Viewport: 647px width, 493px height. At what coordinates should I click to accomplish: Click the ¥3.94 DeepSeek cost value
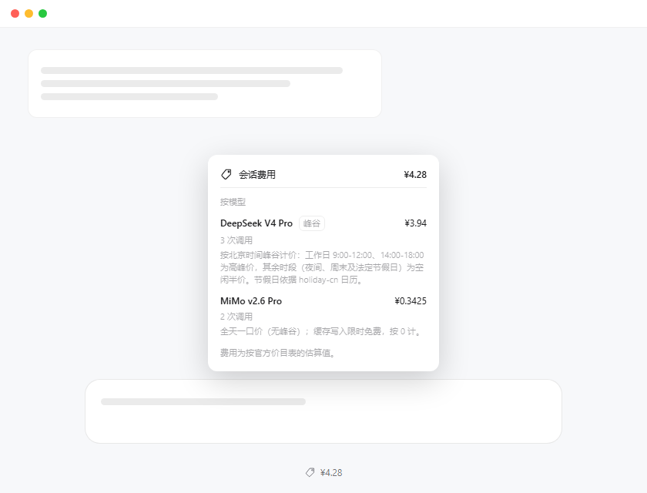tap(415, 223)
